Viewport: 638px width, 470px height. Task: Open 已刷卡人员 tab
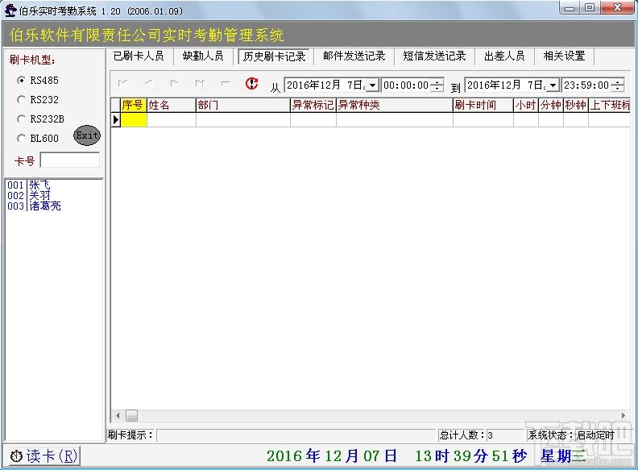[x=139, y=56]
